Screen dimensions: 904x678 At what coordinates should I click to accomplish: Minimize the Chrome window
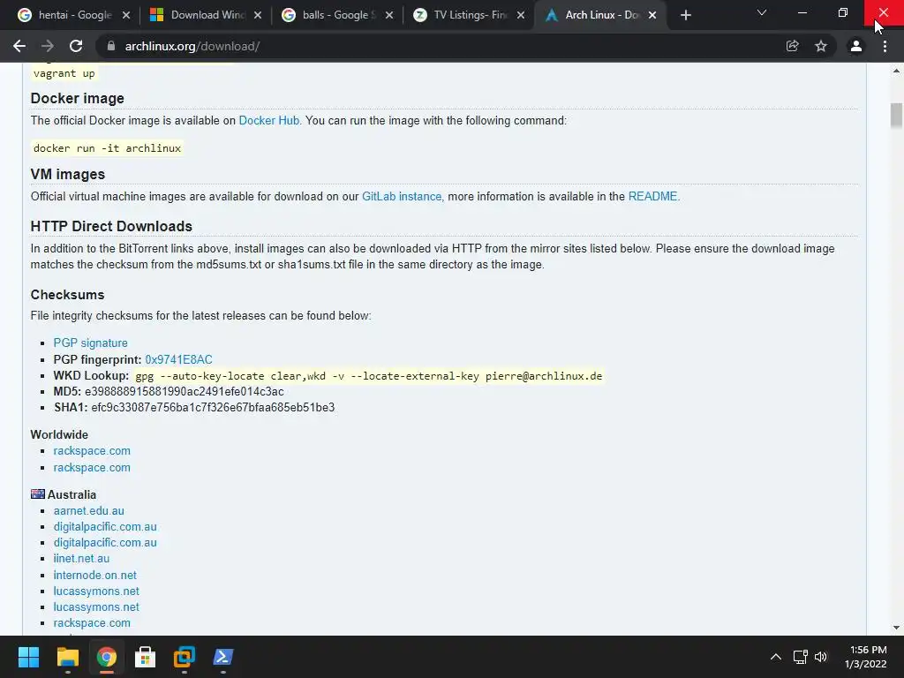(802, 12)
